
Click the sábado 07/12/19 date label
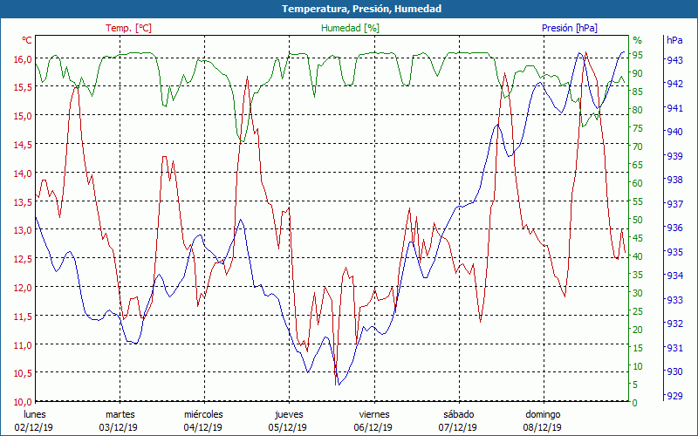[x=458, y=421]
